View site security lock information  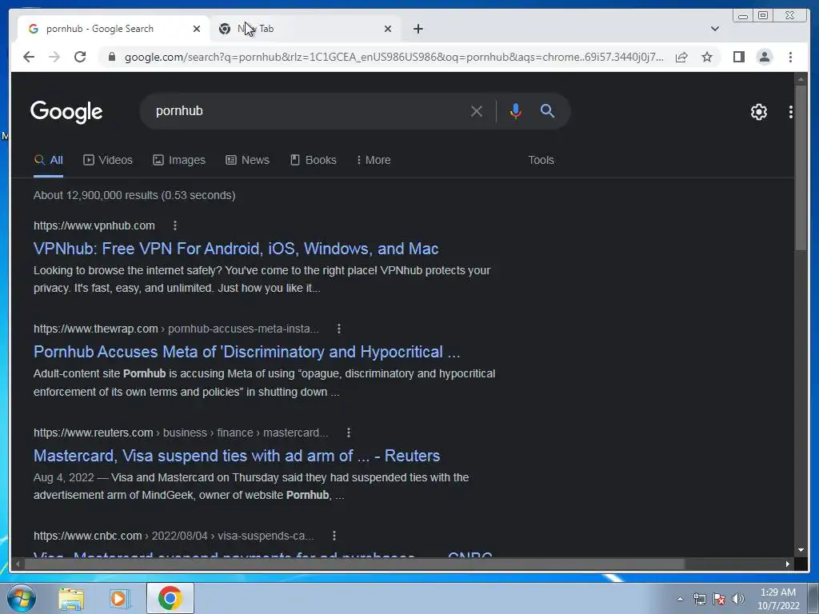click(x=111, y=57)
